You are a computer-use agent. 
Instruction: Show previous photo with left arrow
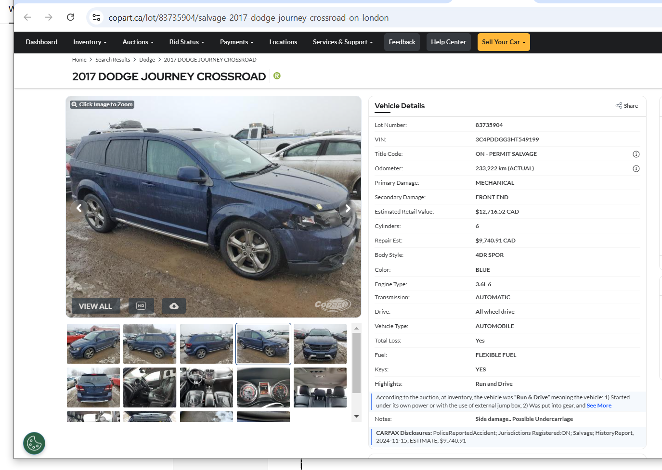pos(79,208)
